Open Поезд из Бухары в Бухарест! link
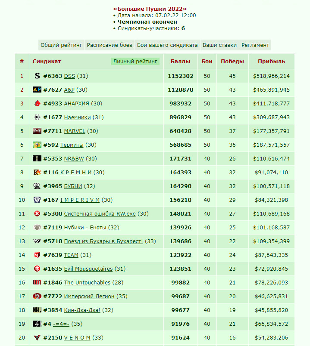 (x=103, y=241)
